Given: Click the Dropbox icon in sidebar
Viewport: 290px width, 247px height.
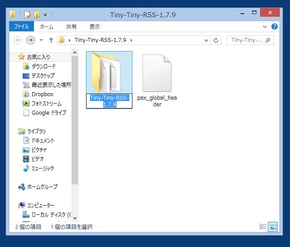Looking at the screenshot, I should pos(26,94).
